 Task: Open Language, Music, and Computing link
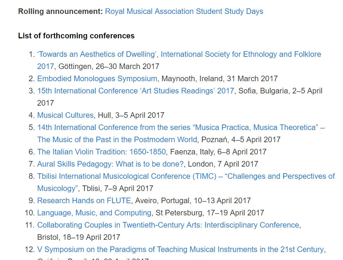point(94,213)
